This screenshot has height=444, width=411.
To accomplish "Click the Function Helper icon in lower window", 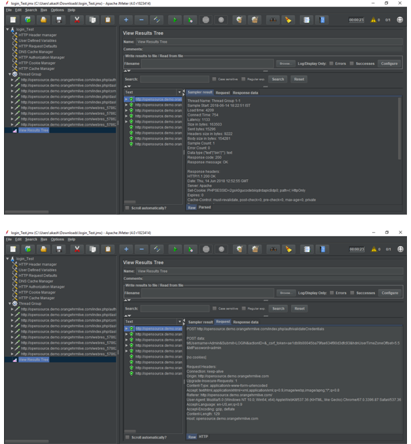I will [x=307, y=249].
